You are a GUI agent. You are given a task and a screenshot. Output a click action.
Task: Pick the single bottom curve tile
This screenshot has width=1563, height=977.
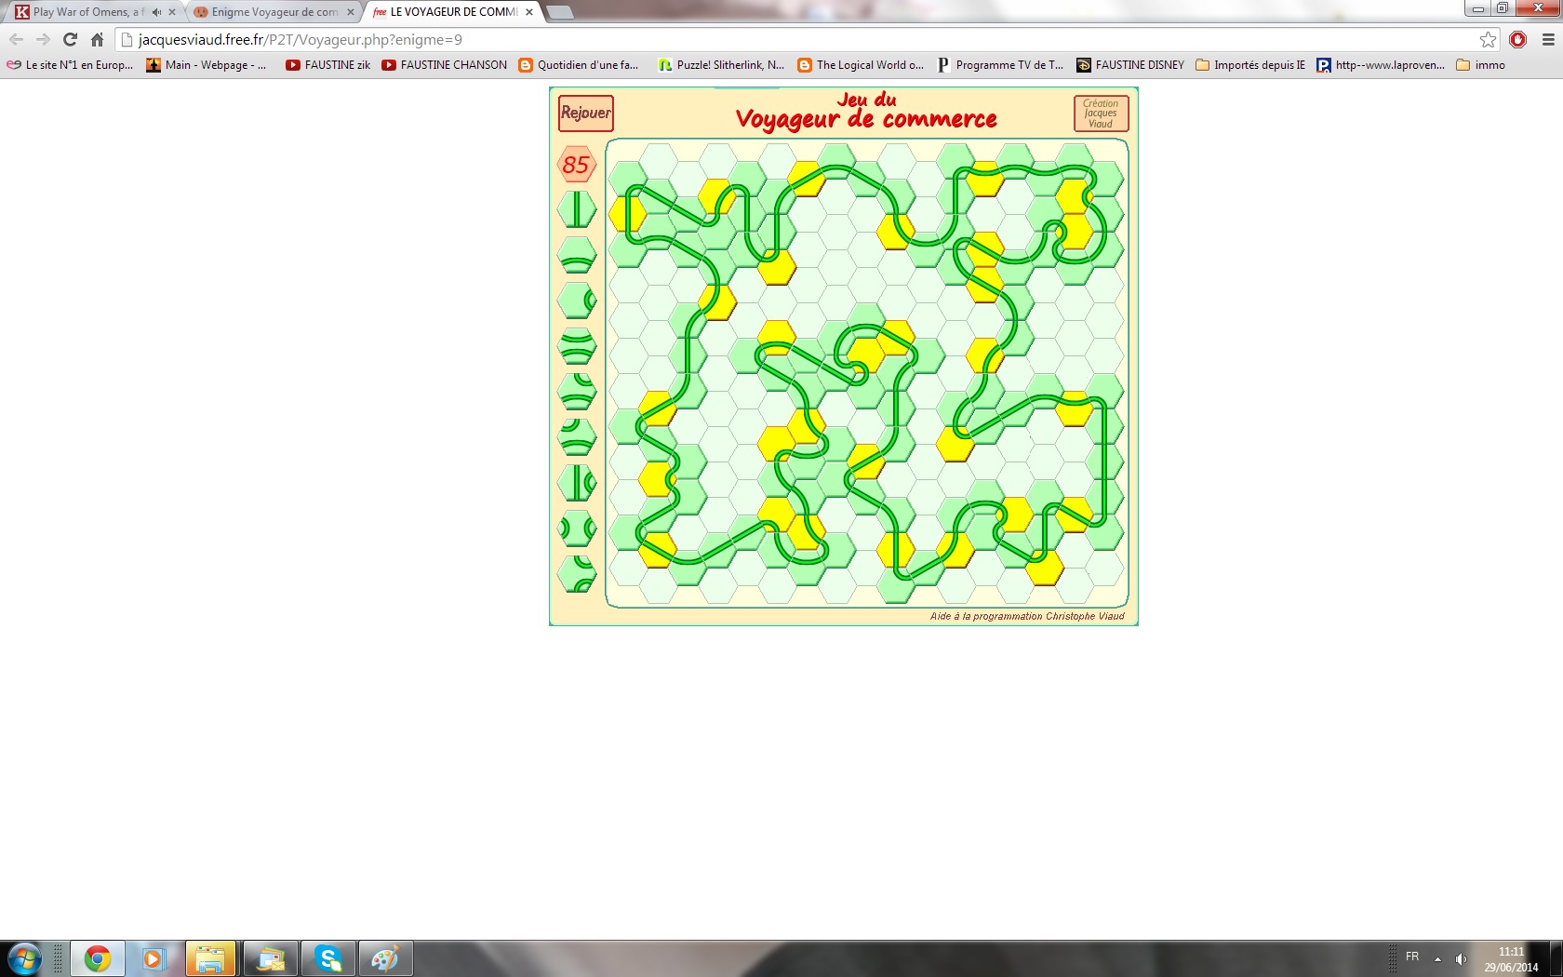pyautogui.click(x=577, y=255)
